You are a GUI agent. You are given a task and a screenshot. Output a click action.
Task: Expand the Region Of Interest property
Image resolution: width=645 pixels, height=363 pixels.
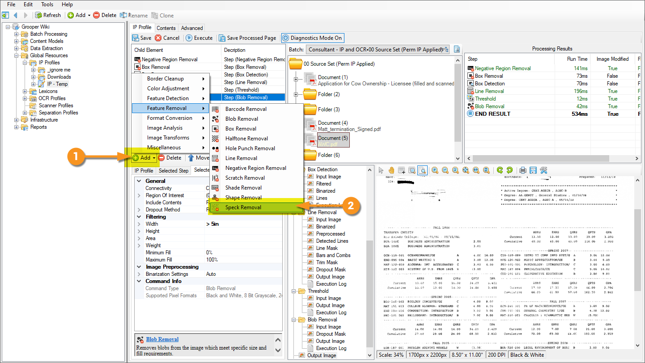pos(139,195)
